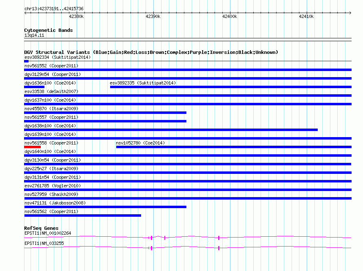Click the dgv1638n100 long blue bar
Screen dimensions: 363x271
[x=171, y=130]
